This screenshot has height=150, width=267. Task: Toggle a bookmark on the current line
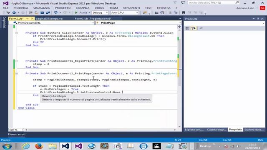pos(184,13)
